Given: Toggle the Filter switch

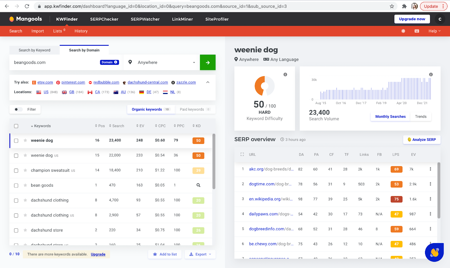Looking at the screenshot, I should [18, 109].
